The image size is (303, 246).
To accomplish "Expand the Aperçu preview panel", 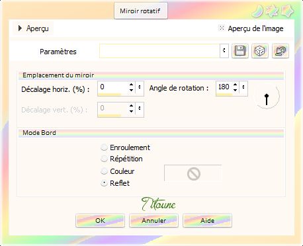I will click(x=20, y=28).
